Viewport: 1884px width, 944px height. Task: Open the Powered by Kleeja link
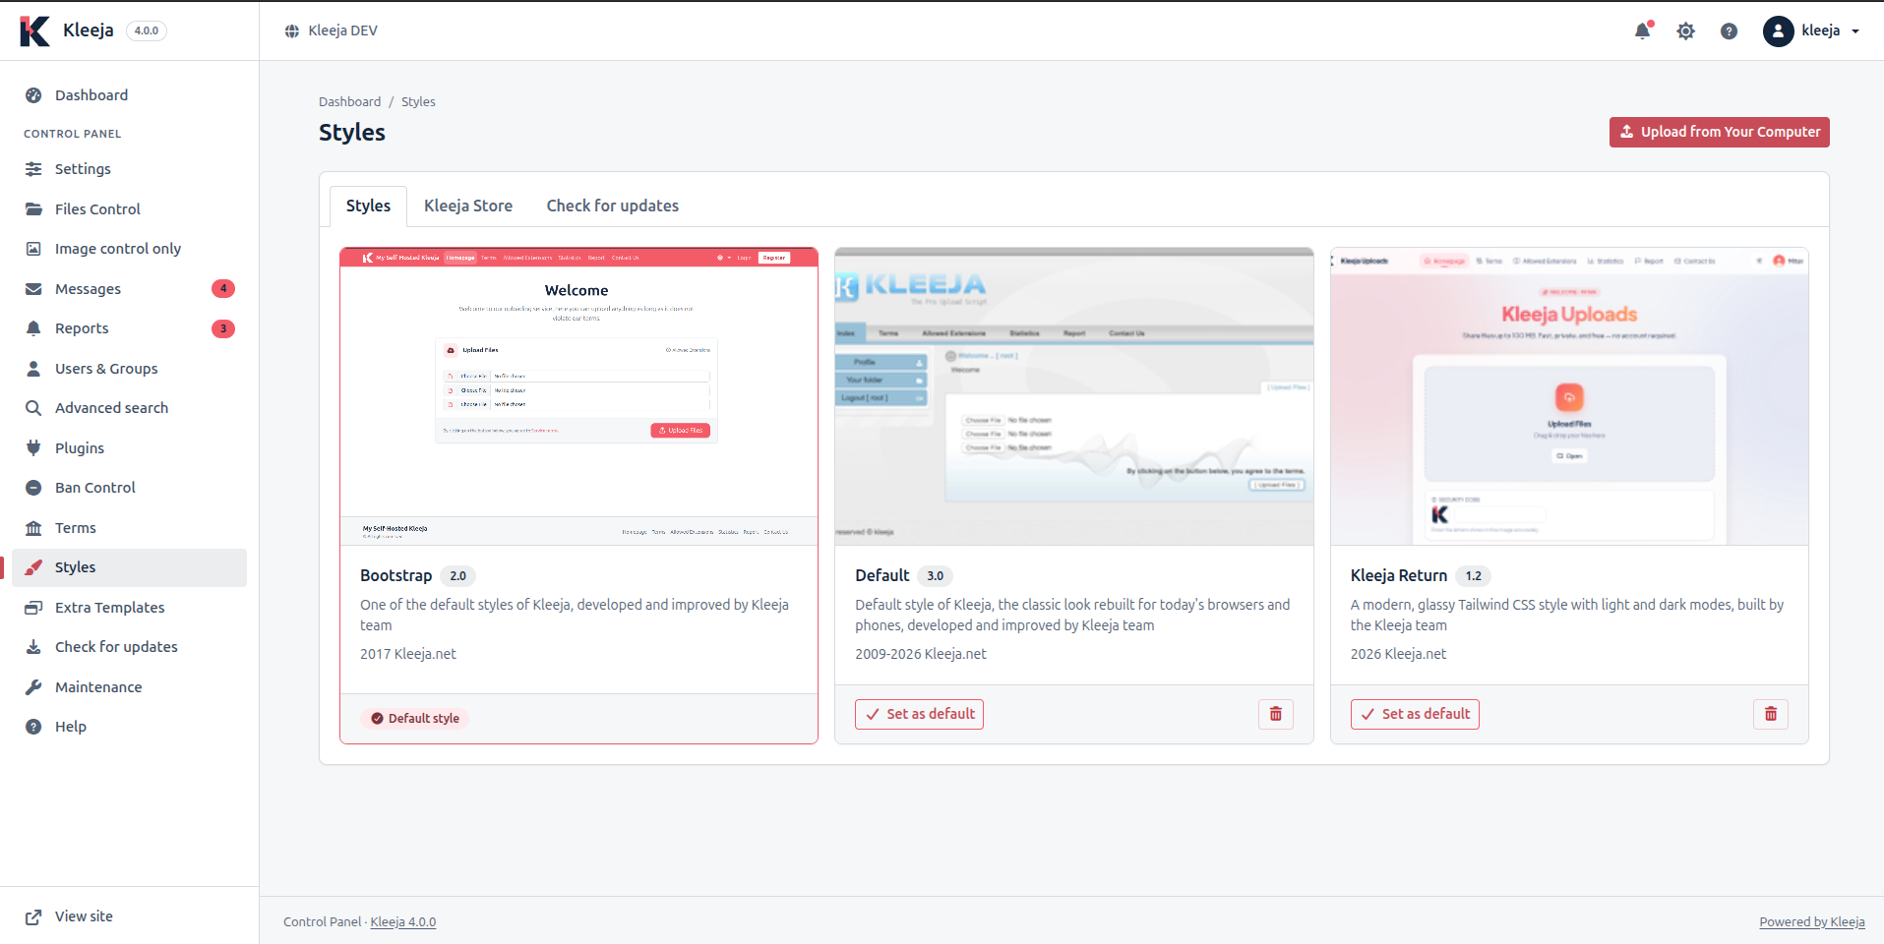pyautogui.click(x=1812, y=921)
